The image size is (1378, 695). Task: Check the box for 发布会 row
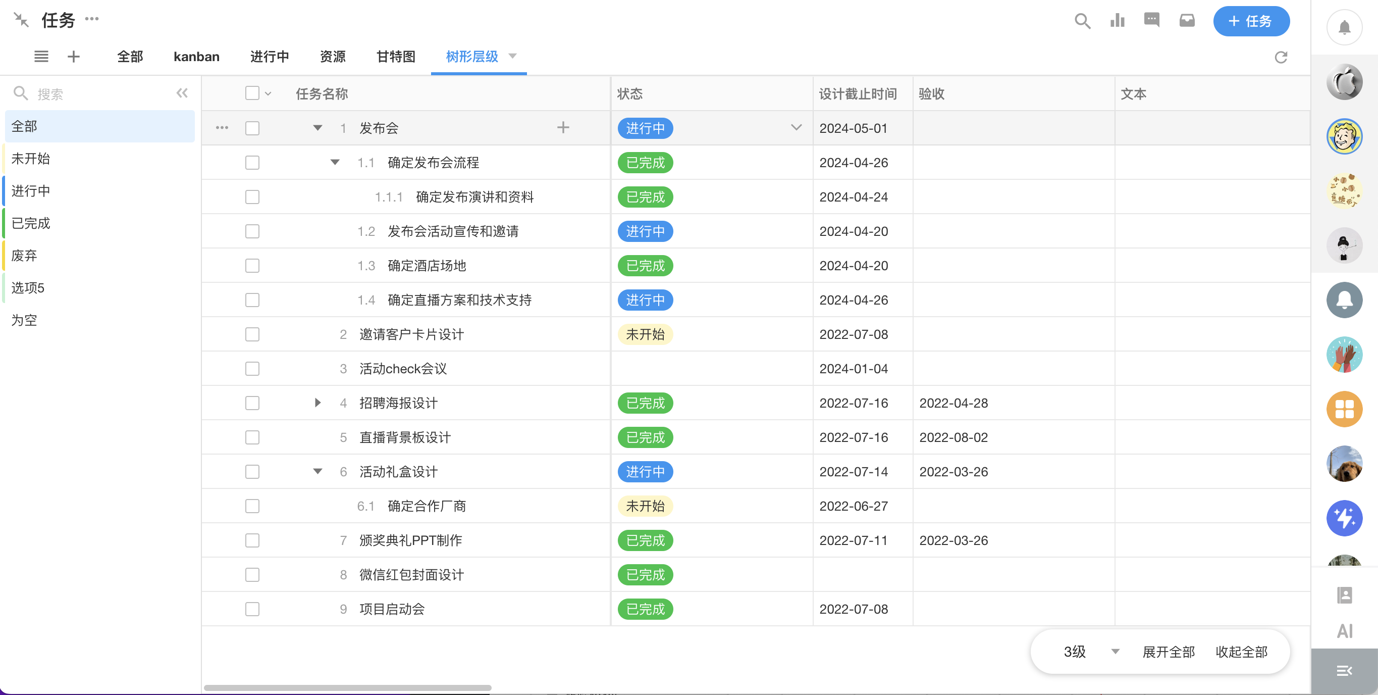252,128
